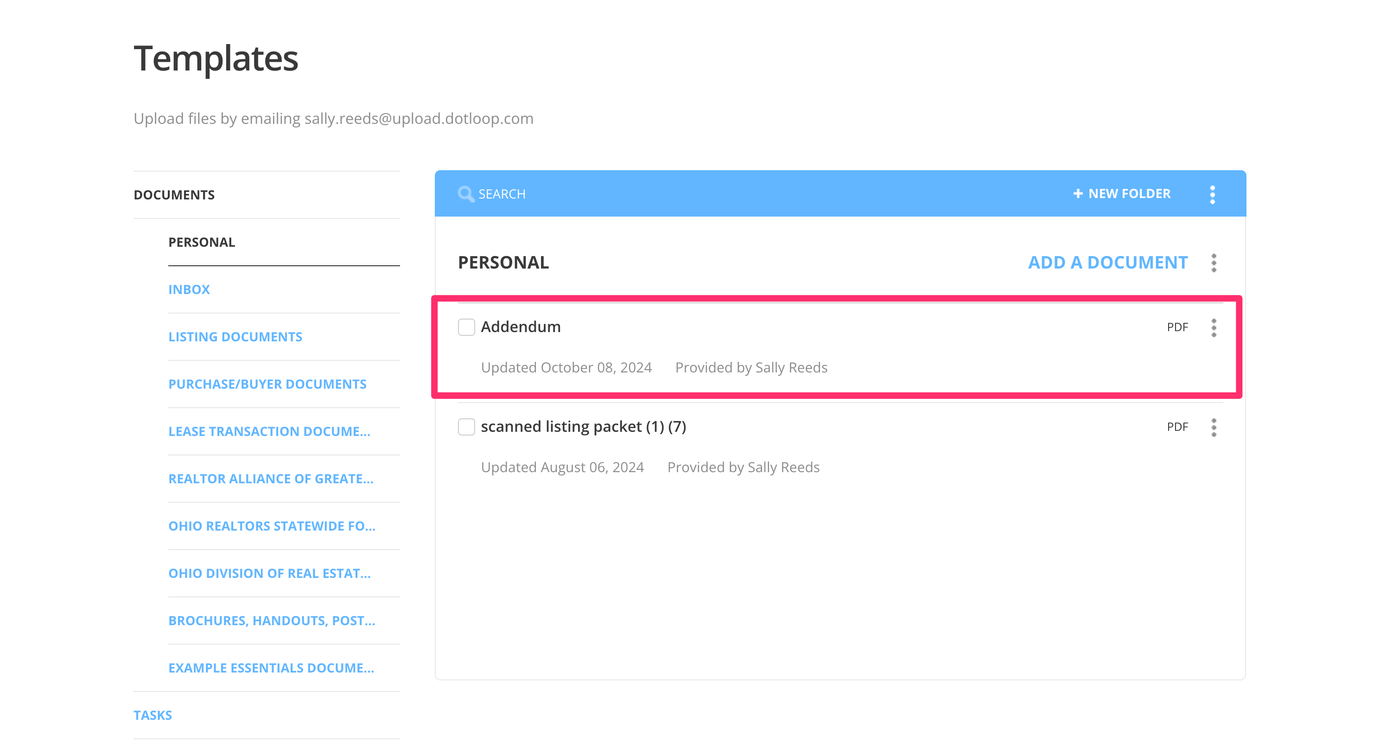The height and width of the screenshot is (743, 1386).
Task: Open the Personal folder kebab menu
Action: [x=1213, y=263]
